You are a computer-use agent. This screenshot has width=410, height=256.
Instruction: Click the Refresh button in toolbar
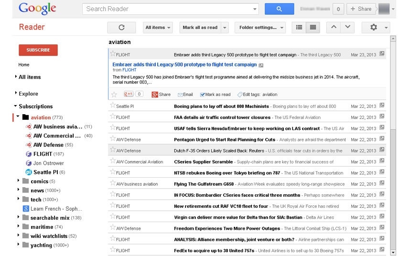(x=121, y=28)
